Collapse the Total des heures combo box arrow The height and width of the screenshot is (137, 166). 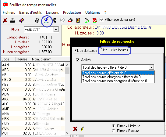tap(151, 67)
